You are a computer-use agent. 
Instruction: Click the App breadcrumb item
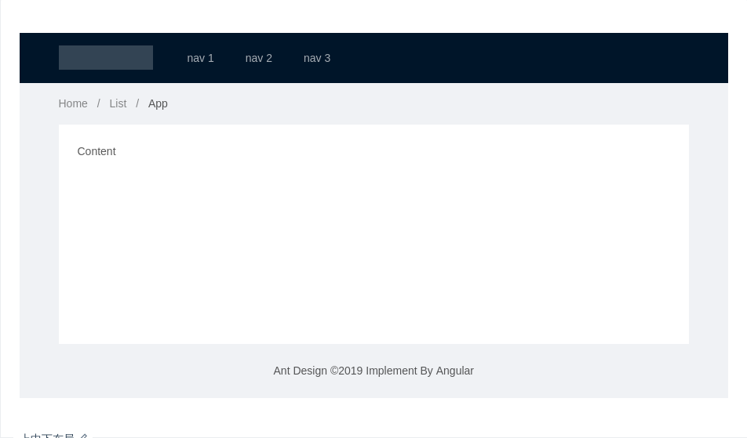[158, 103]
